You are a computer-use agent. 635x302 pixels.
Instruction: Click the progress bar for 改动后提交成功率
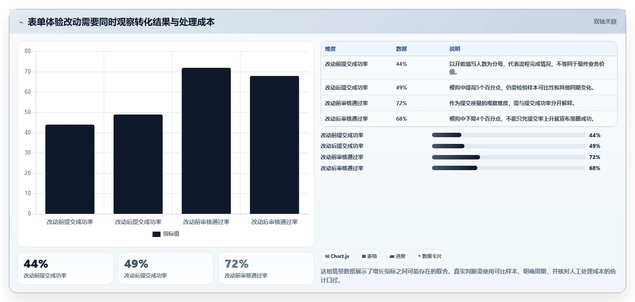509,146
